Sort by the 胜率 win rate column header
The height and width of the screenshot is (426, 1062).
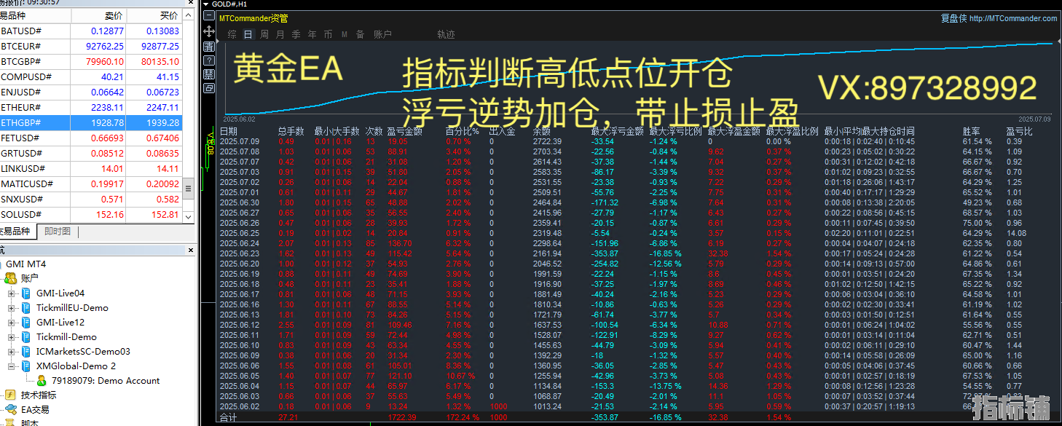[972, 131]
